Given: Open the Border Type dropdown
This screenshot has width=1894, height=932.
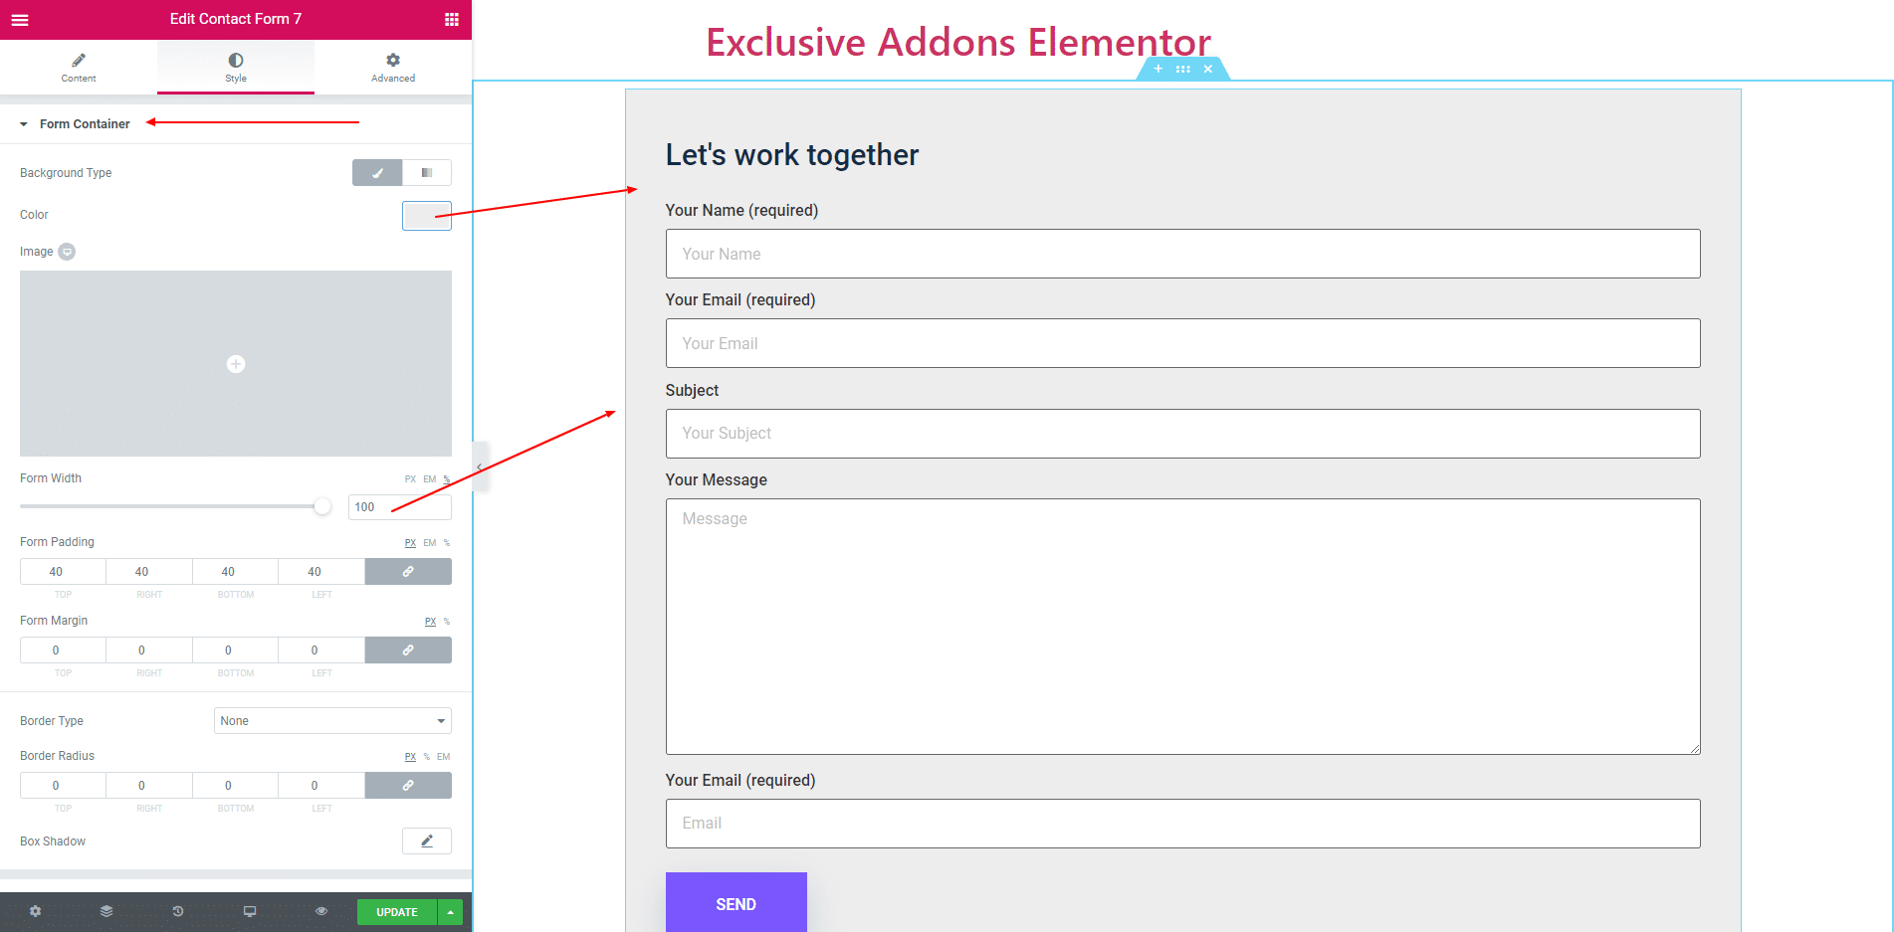Looking at the screenshot, I should [x=332, y=721].
